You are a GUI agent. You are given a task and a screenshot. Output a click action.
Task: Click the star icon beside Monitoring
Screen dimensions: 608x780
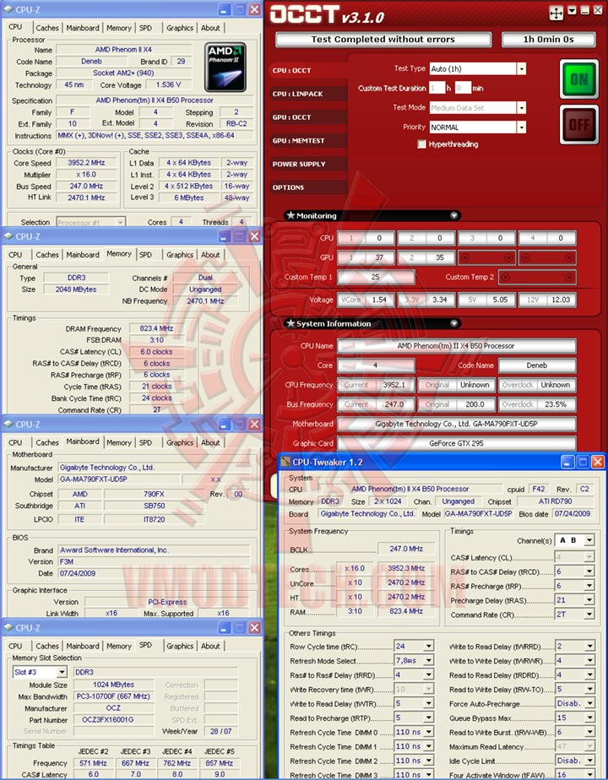(290, 215)
